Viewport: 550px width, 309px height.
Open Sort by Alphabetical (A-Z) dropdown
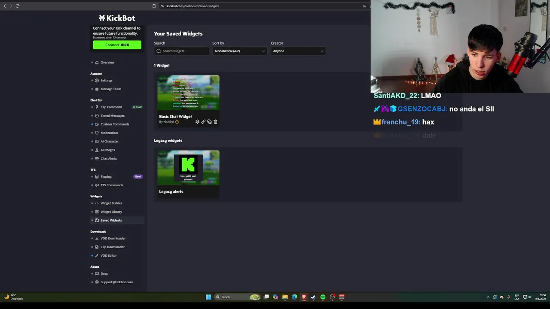pos(240,51)
